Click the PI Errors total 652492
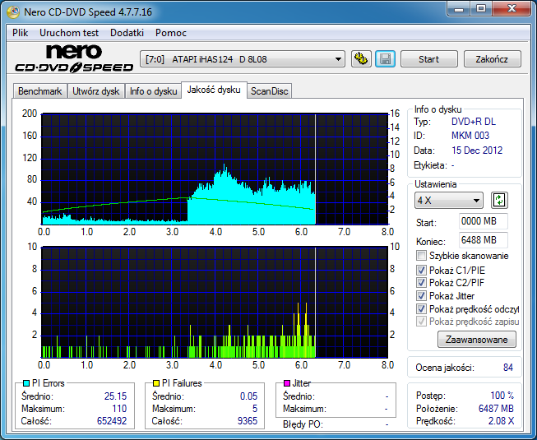 click(x=112, y=421)
